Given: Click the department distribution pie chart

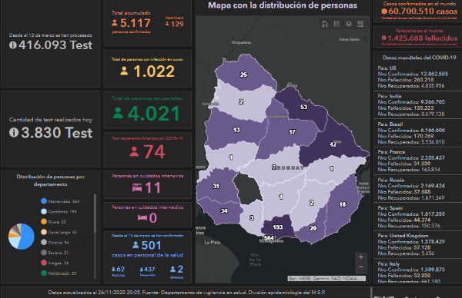Looking at the screenshot, I should 22,237.
